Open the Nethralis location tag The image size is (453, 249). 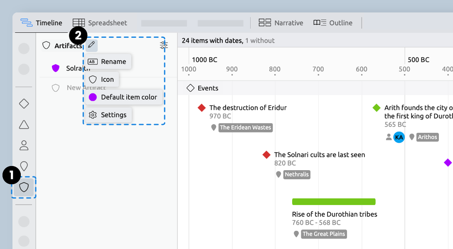pos(297,175)
